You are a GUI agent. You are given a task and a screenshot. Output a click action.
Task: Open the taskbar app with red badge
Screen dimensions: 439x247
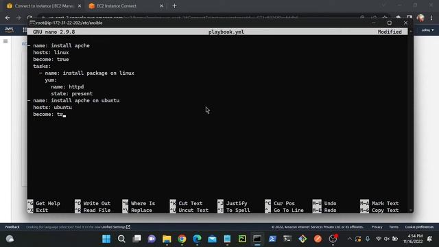[x=333, y=239]
